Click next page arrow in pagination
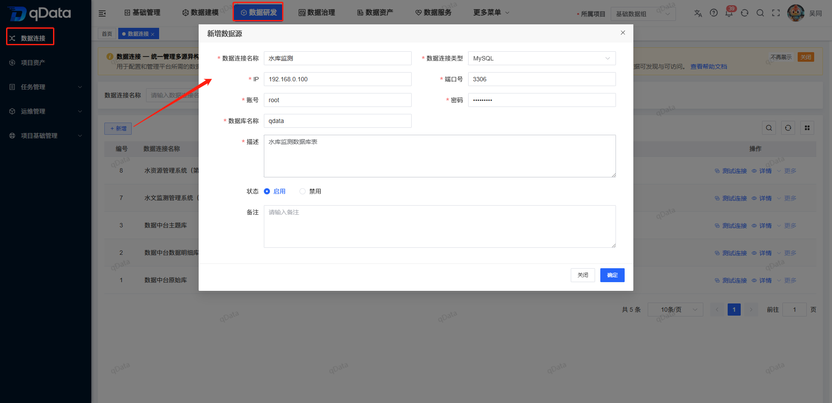 (751, 310)
